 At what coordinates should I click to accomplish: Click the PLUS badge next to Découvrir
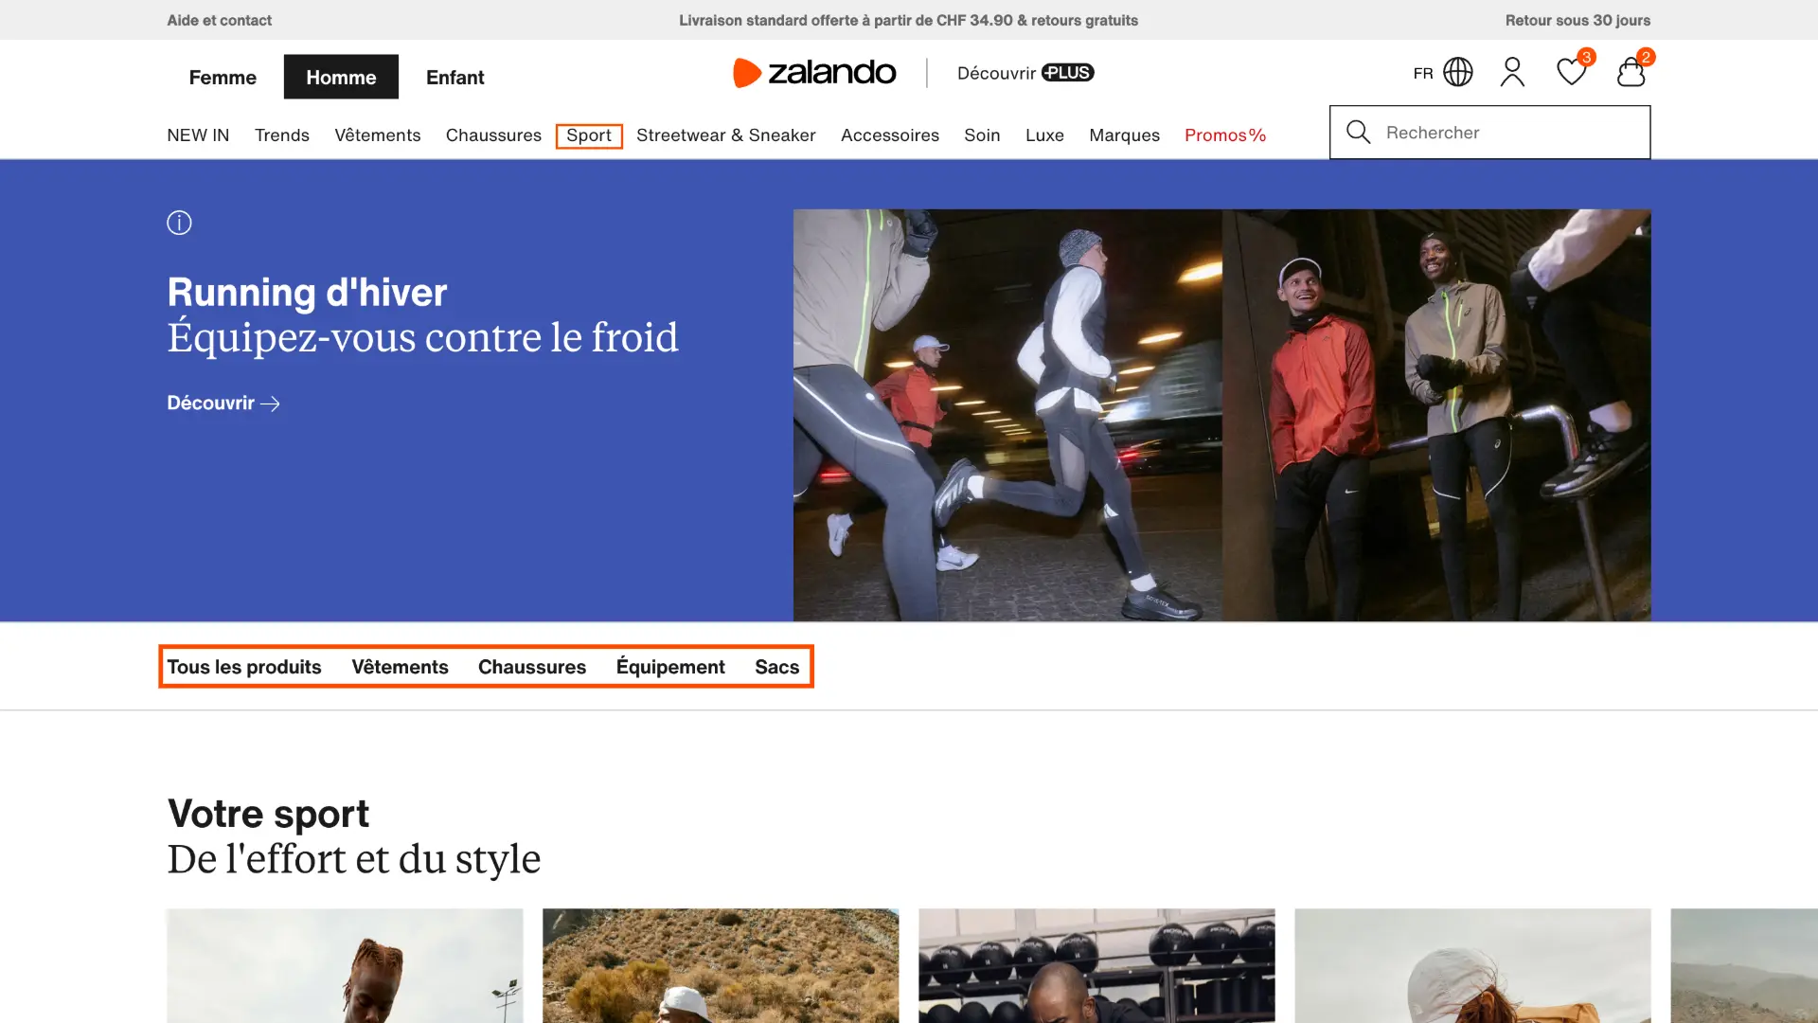click(1067, 73)
